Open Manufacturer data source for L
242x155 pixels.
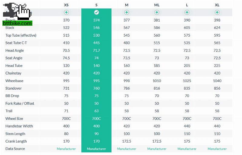tap(187, 149)
